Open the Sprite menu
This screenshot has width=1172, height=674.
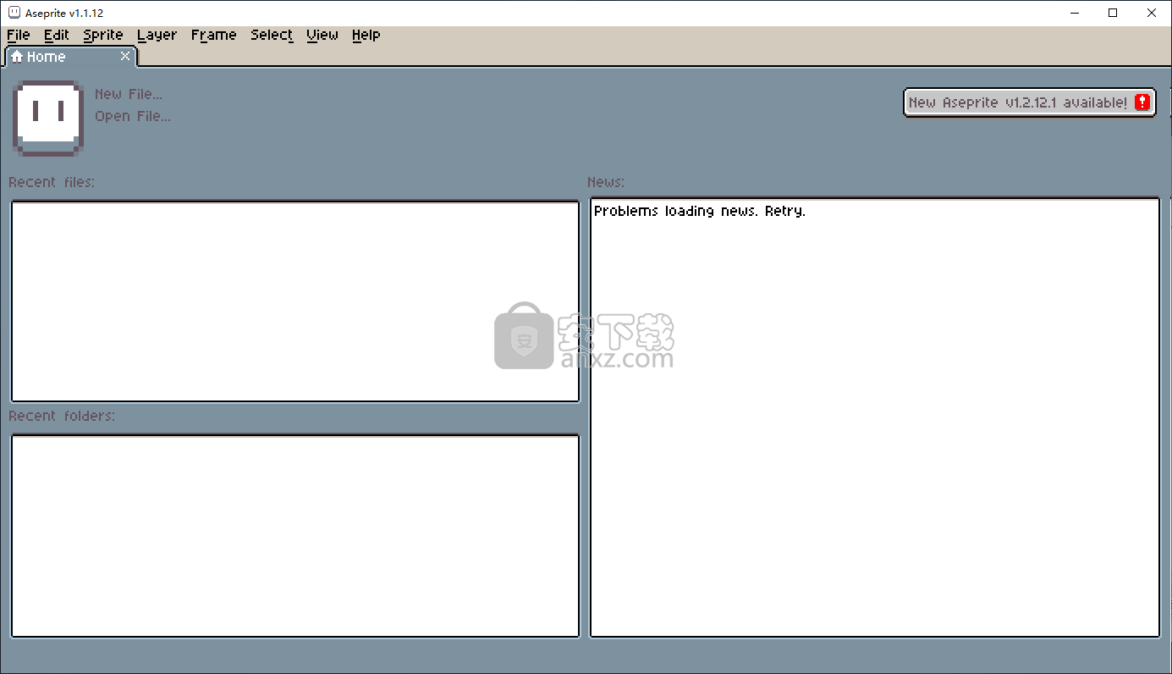(x=103, y=35)
